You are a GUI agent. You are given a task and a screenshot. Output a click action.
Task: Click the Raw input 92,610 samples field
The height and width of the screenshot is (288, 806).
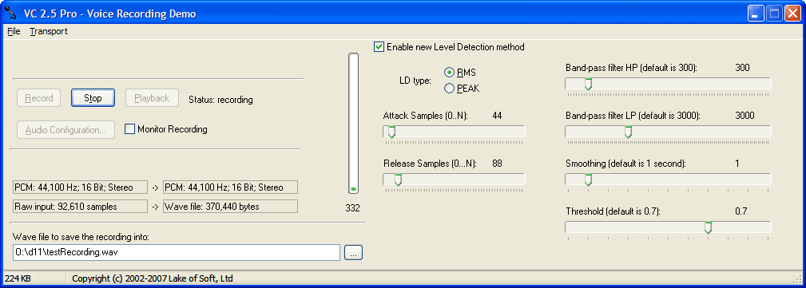(79, 207)
